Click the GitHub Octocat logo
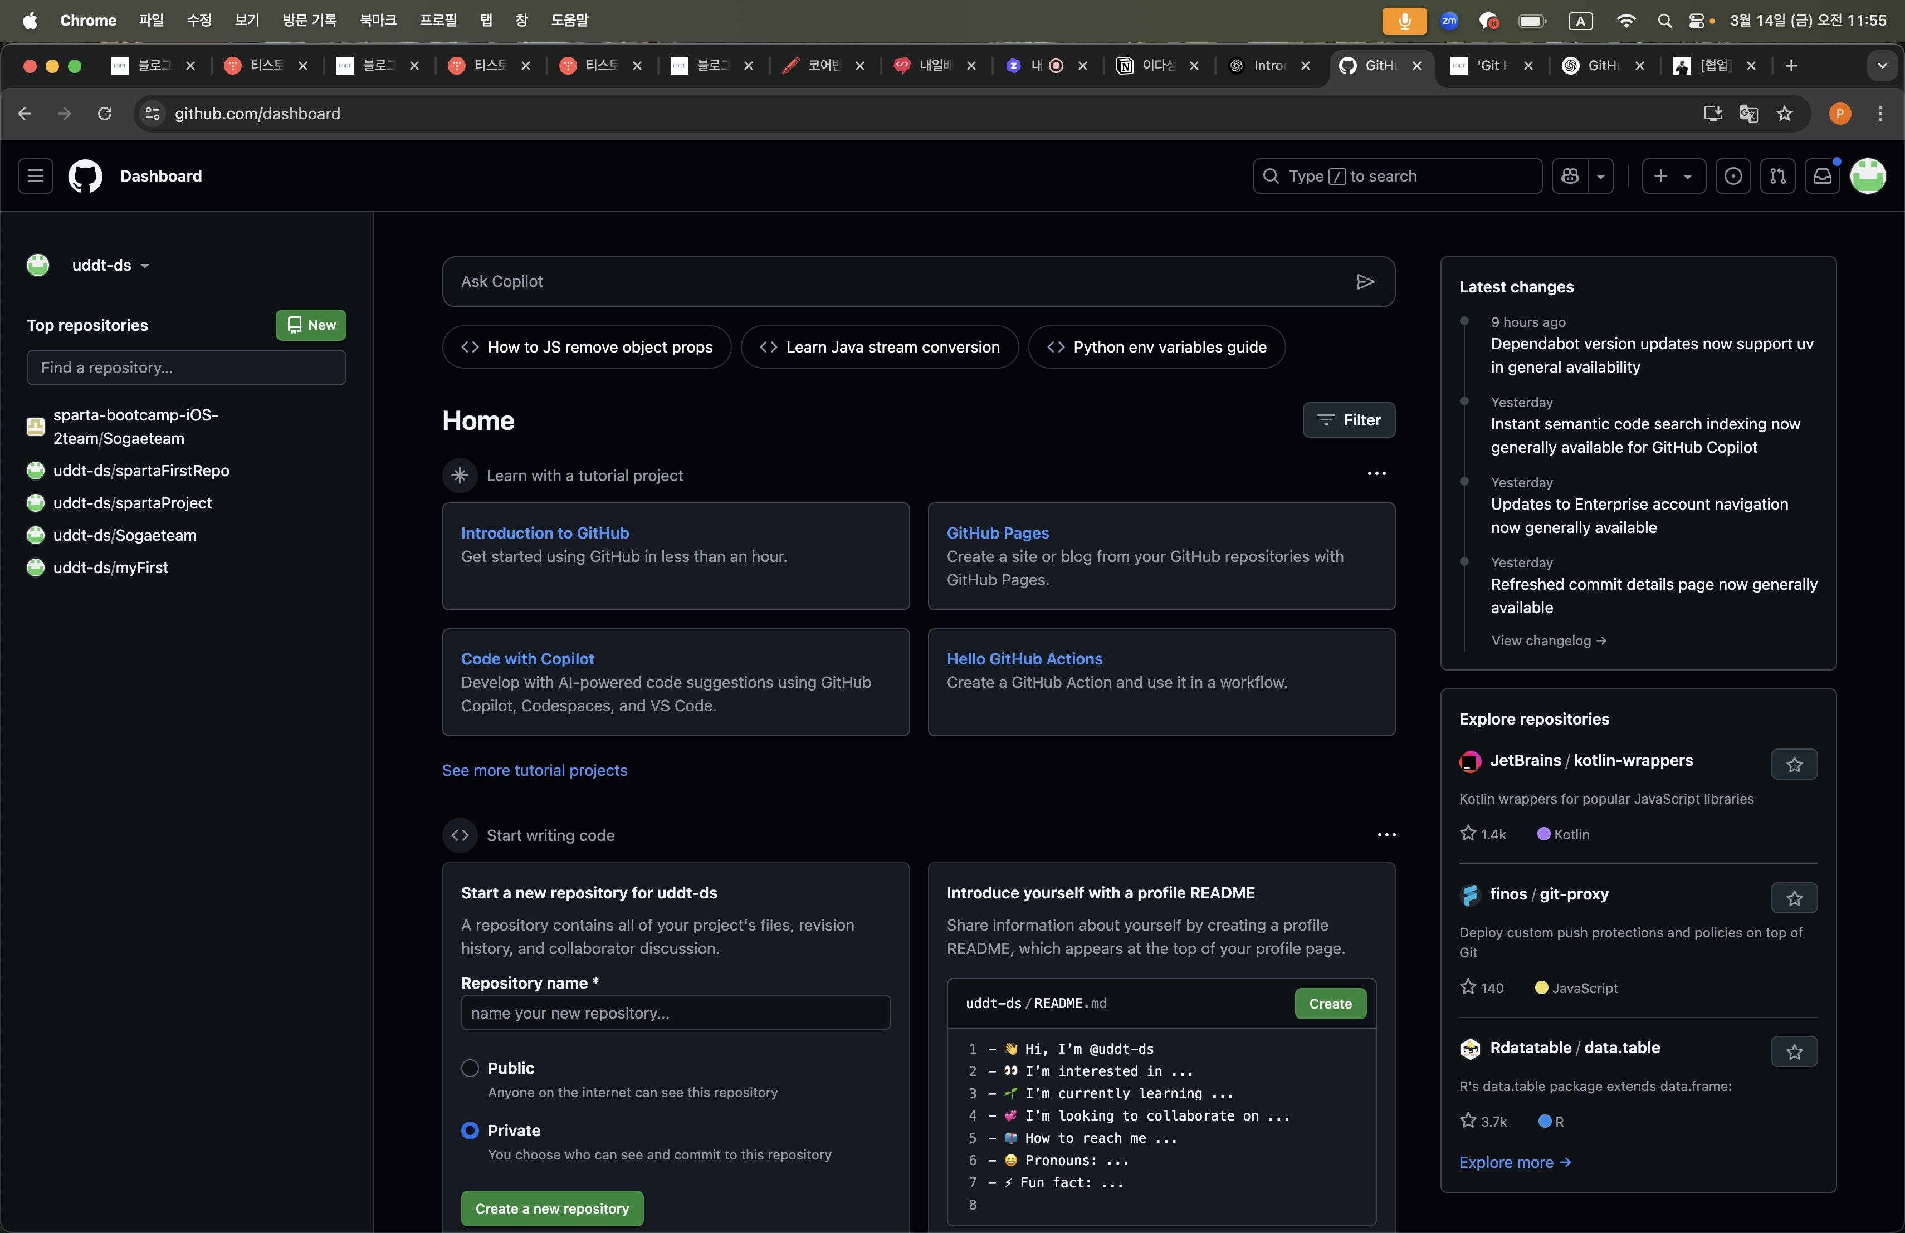 point(85,176)
